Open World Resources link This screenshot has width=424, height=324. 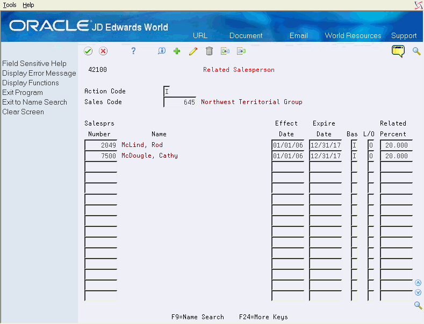point(353,35)
